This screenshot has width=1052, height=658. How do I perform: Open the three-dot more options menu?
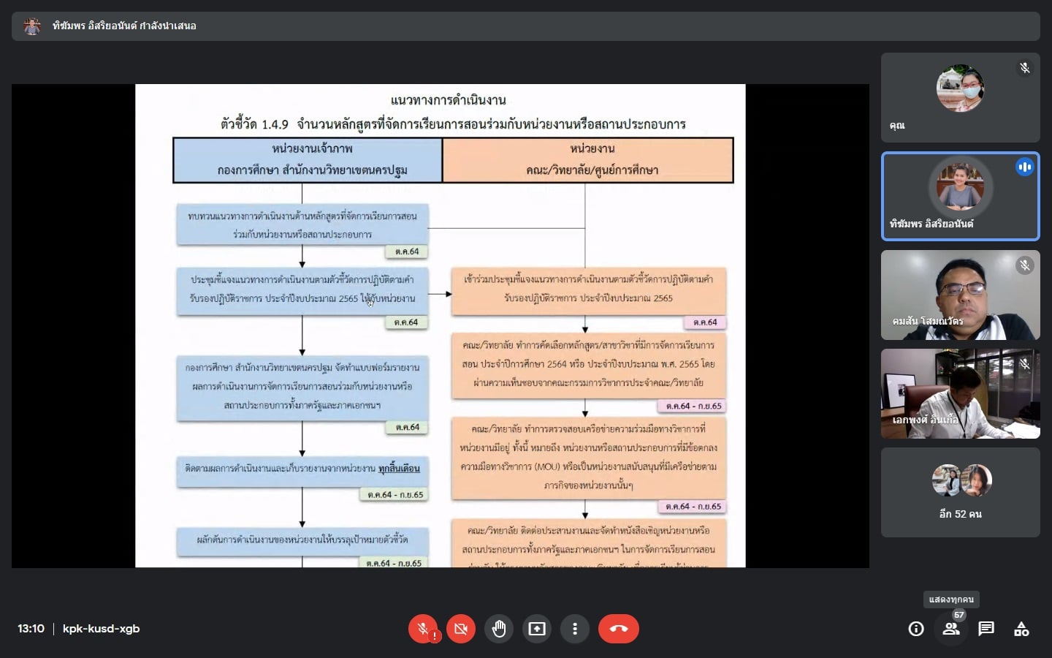click(x=575, y=629)
